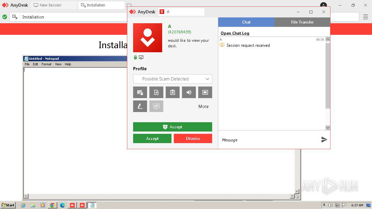This screenshot has width=372, height=209.
Task: Click the plain Accept button
Action: tap(152, 138)
